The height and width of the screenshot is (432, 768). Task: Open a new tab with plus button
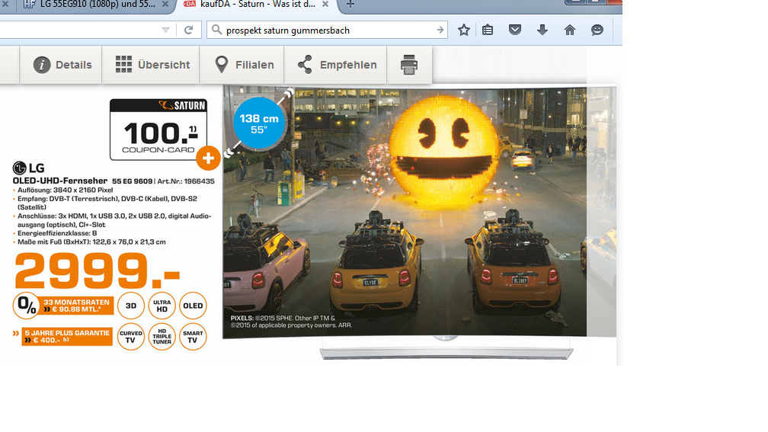350,4
